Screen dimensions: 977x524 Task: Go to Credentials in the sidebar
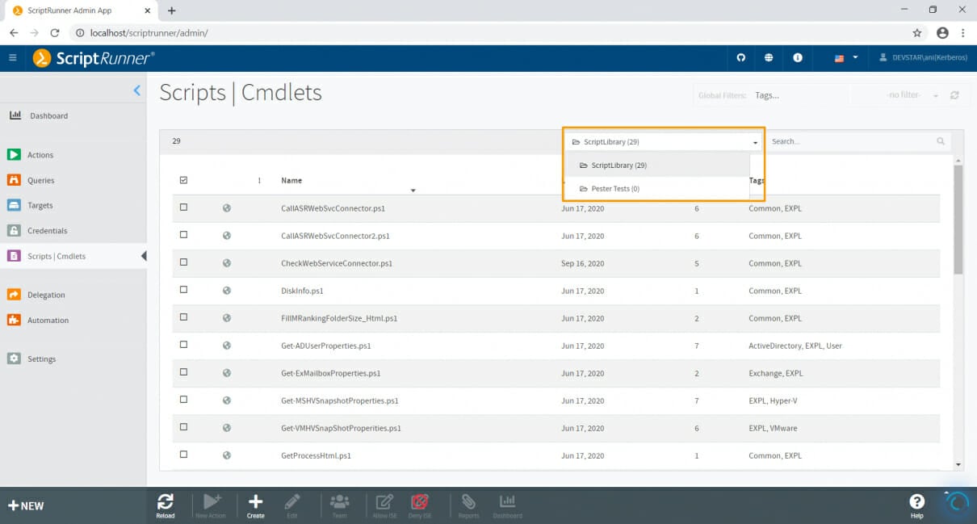point(47,230)
